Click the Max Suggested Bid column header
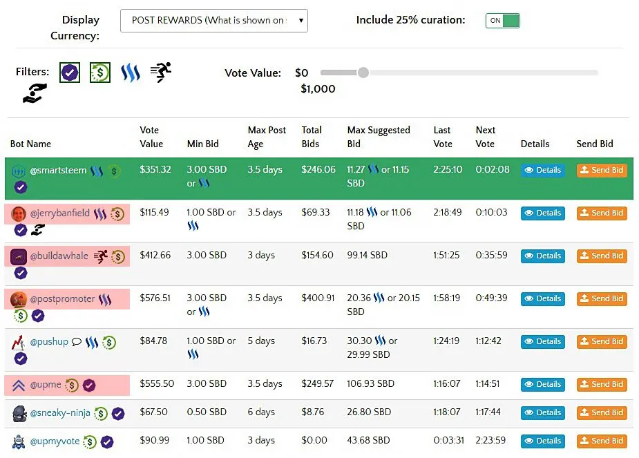 [379, 137]
